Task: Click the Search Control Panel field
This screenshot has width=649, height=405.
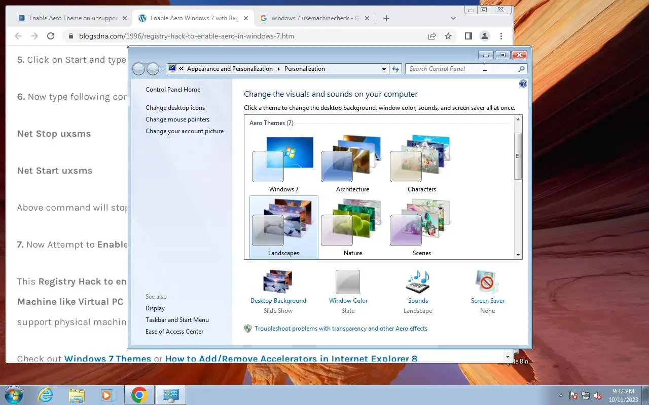Action: coord(460,69)
